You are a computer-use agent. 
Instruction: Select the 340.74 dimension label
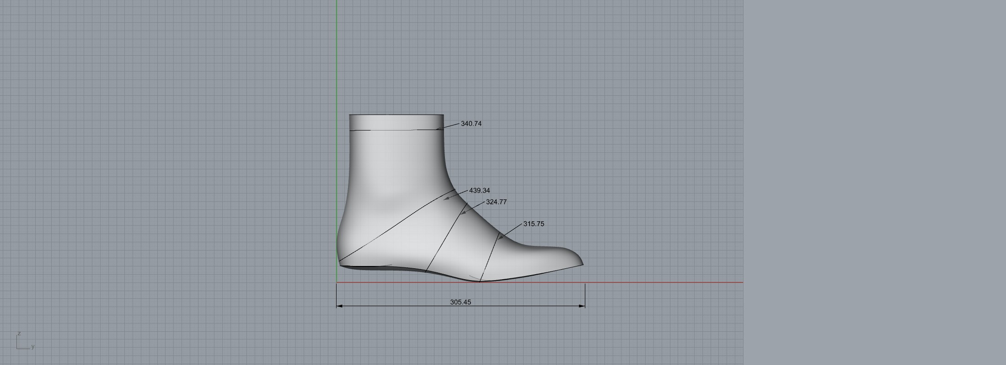pyautogui.click(x=471, y=124)
